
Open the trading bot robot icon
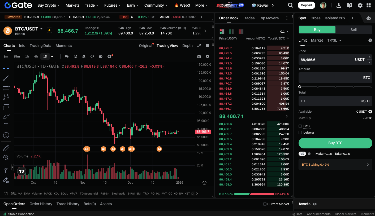pyautogui.click(x=369, y=18)
